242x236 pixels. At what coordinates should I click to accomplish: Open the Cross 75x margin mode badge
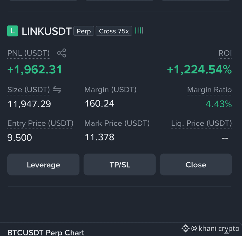point(114,31)
